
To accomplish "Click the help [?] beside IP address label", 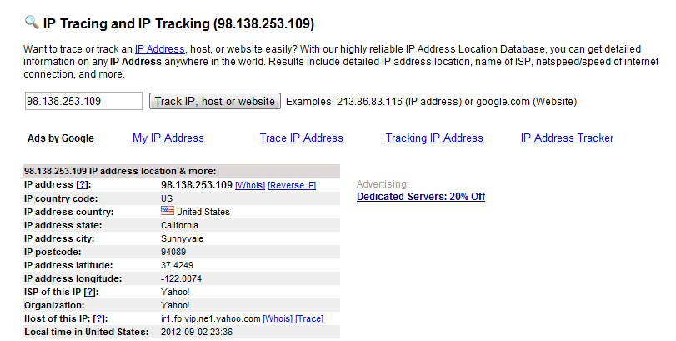I will tap(82, 185).
